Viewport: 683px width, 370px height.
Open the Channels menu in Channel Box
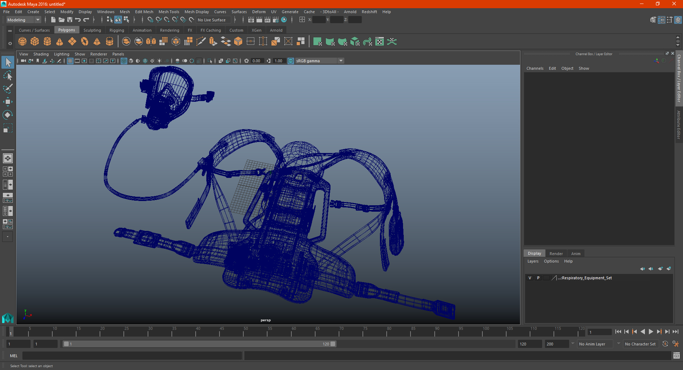coord(535,68)
